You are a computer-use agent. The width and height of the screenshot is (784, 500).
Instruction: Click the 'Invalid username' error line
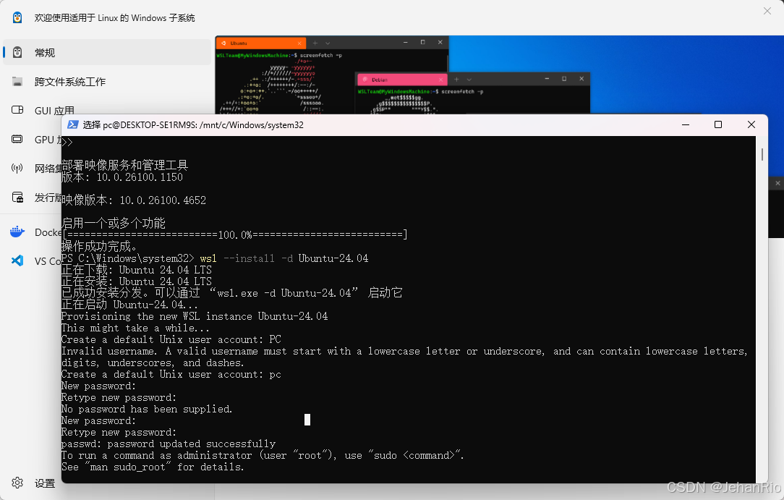click(404, 357)
